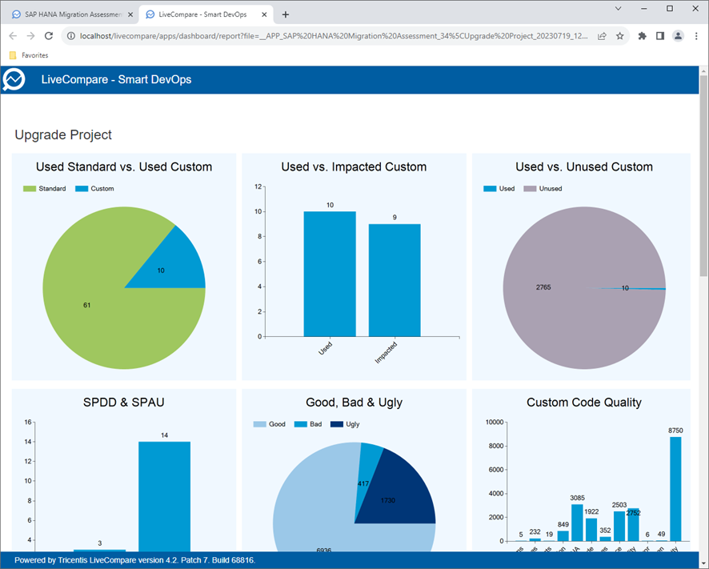
Task: Click the Good, Bad & Ugly chart title
Action: (354, 403)
